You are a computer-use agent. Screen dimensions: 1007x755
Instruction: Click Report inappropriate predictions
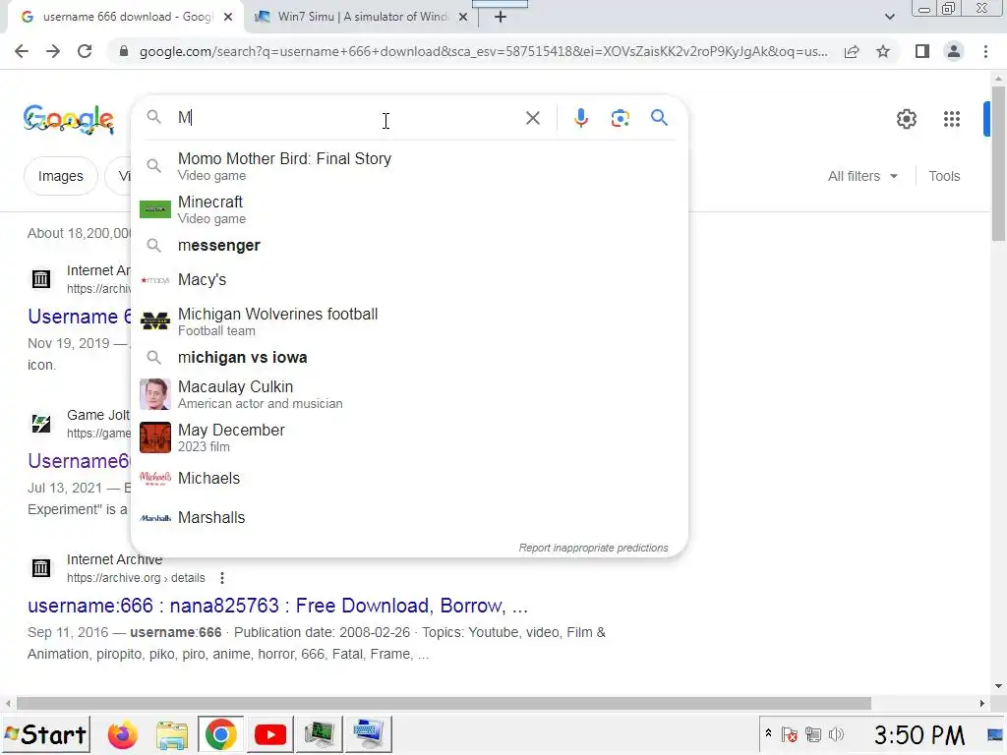pos(593,548)
